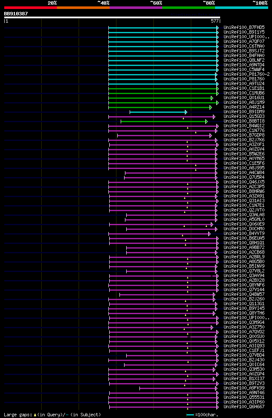Open the UniRef100_Q6H667 entry
Viewport: 272px width, 418px height.
tap(244, 407)
